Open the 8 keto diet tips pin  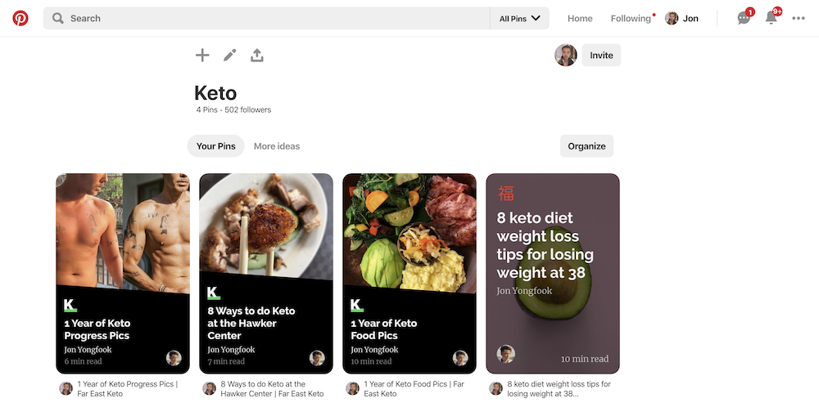tap(553, 273)
